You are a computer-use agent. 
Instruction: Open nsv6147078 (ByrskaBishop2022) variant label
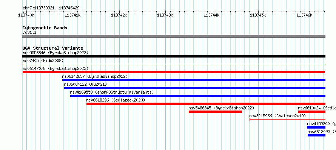coord(55,68)
